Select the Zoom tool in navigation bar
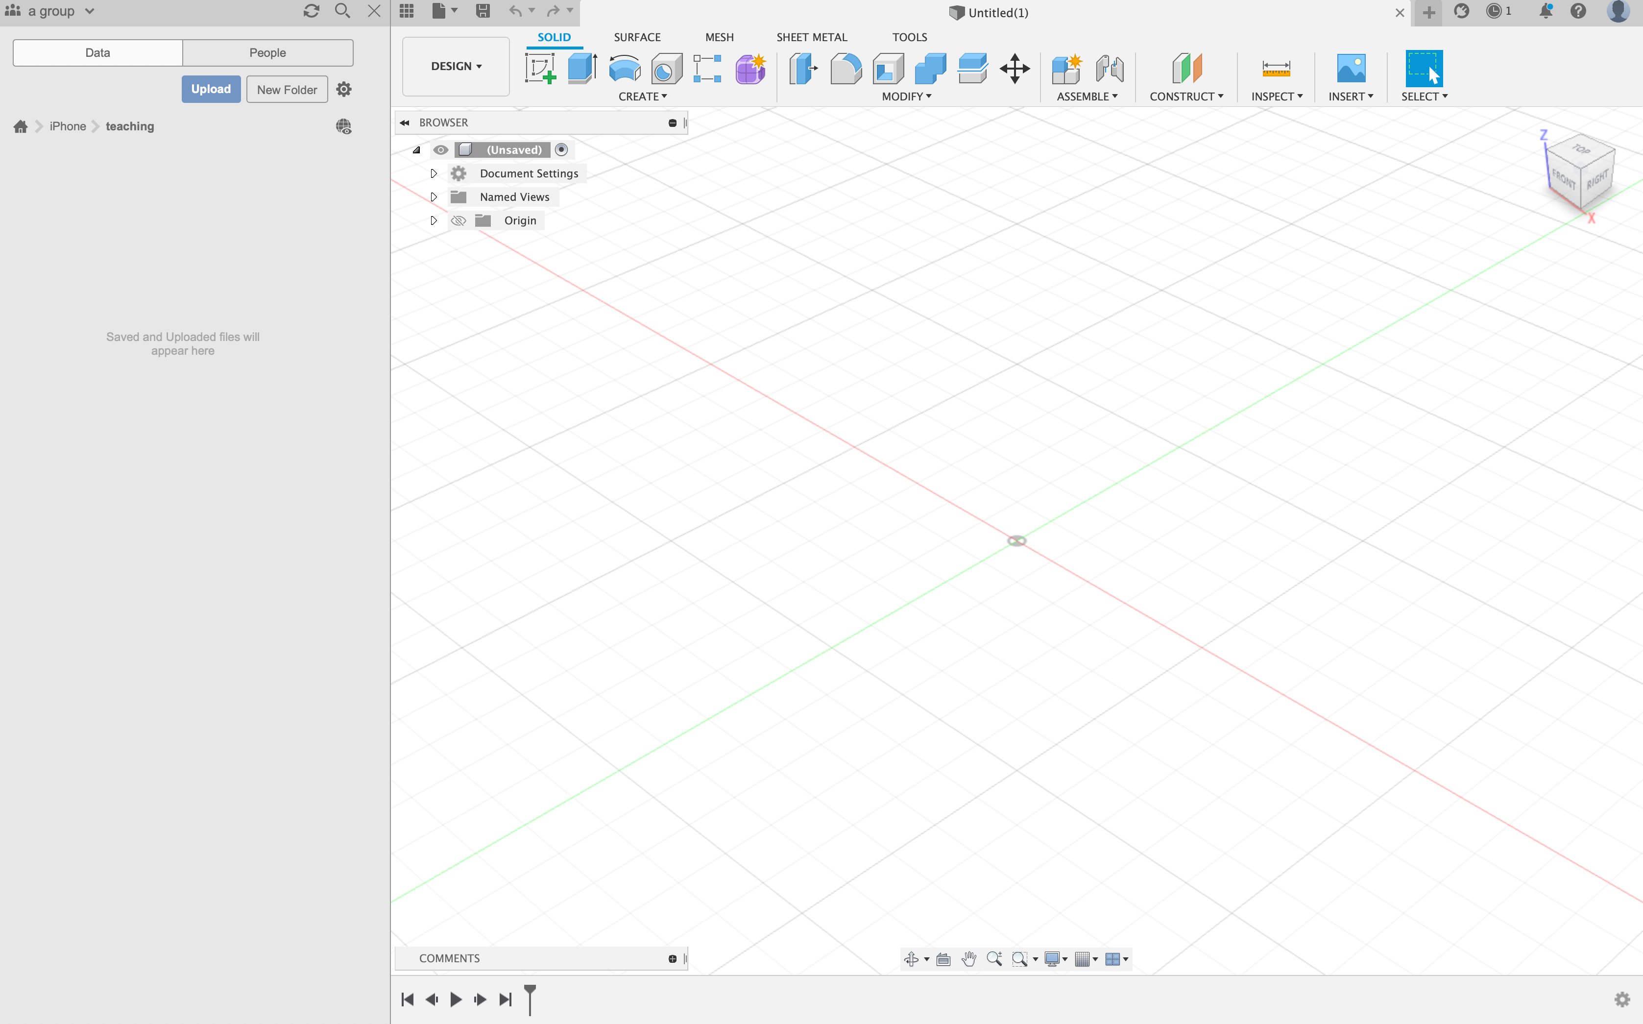The height and width of the screenshot is (1024, 1643). pos(994,958)
